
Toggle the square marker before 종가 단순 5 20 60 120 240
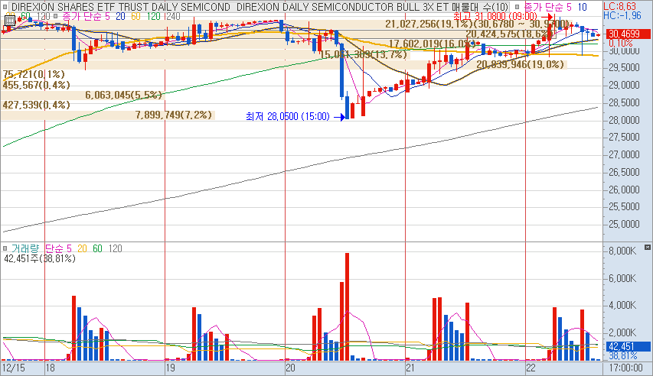(55, 17)
